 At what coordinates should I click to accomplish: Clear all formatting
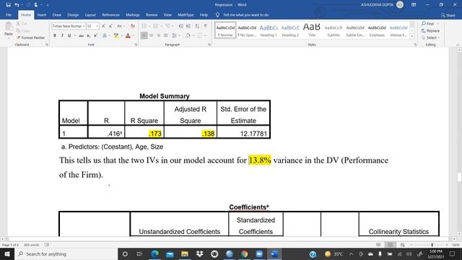point(133,26)
